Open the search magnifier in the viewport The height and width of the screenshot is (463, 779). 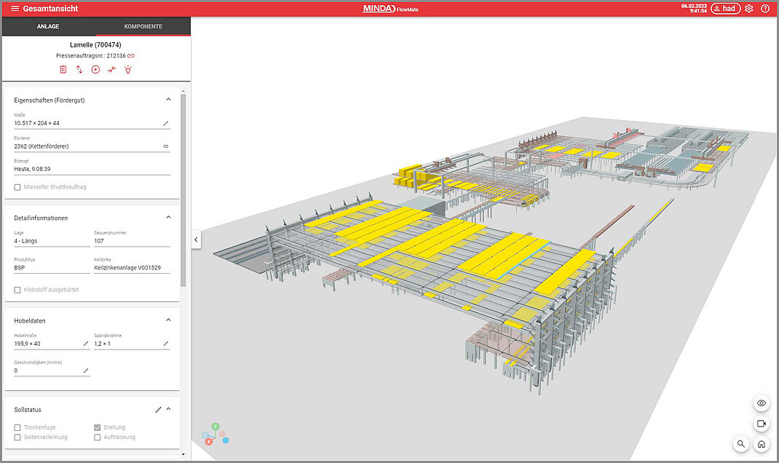[741, 444]
